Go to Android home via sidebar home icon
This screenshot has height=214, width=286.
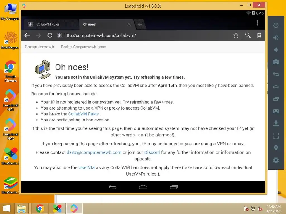click(x=276, y=87)
